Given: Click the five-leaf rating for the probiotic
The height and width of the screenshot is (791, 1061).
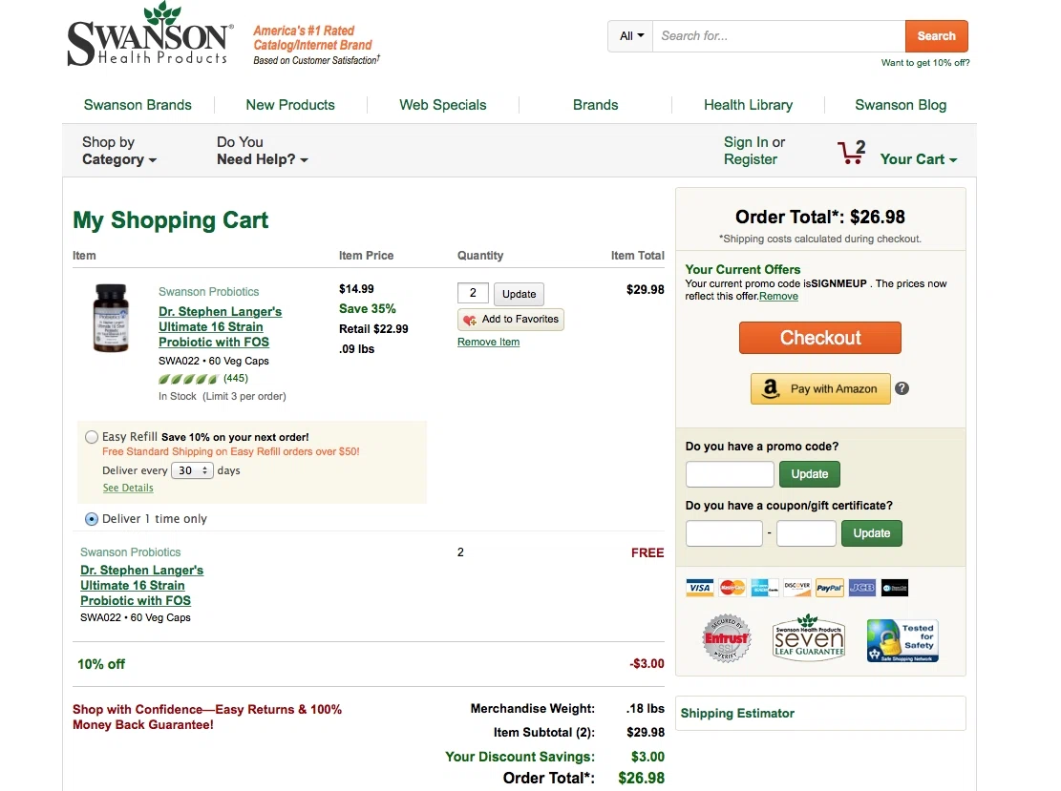Looking at the screenshot, I should click(189, 379).
